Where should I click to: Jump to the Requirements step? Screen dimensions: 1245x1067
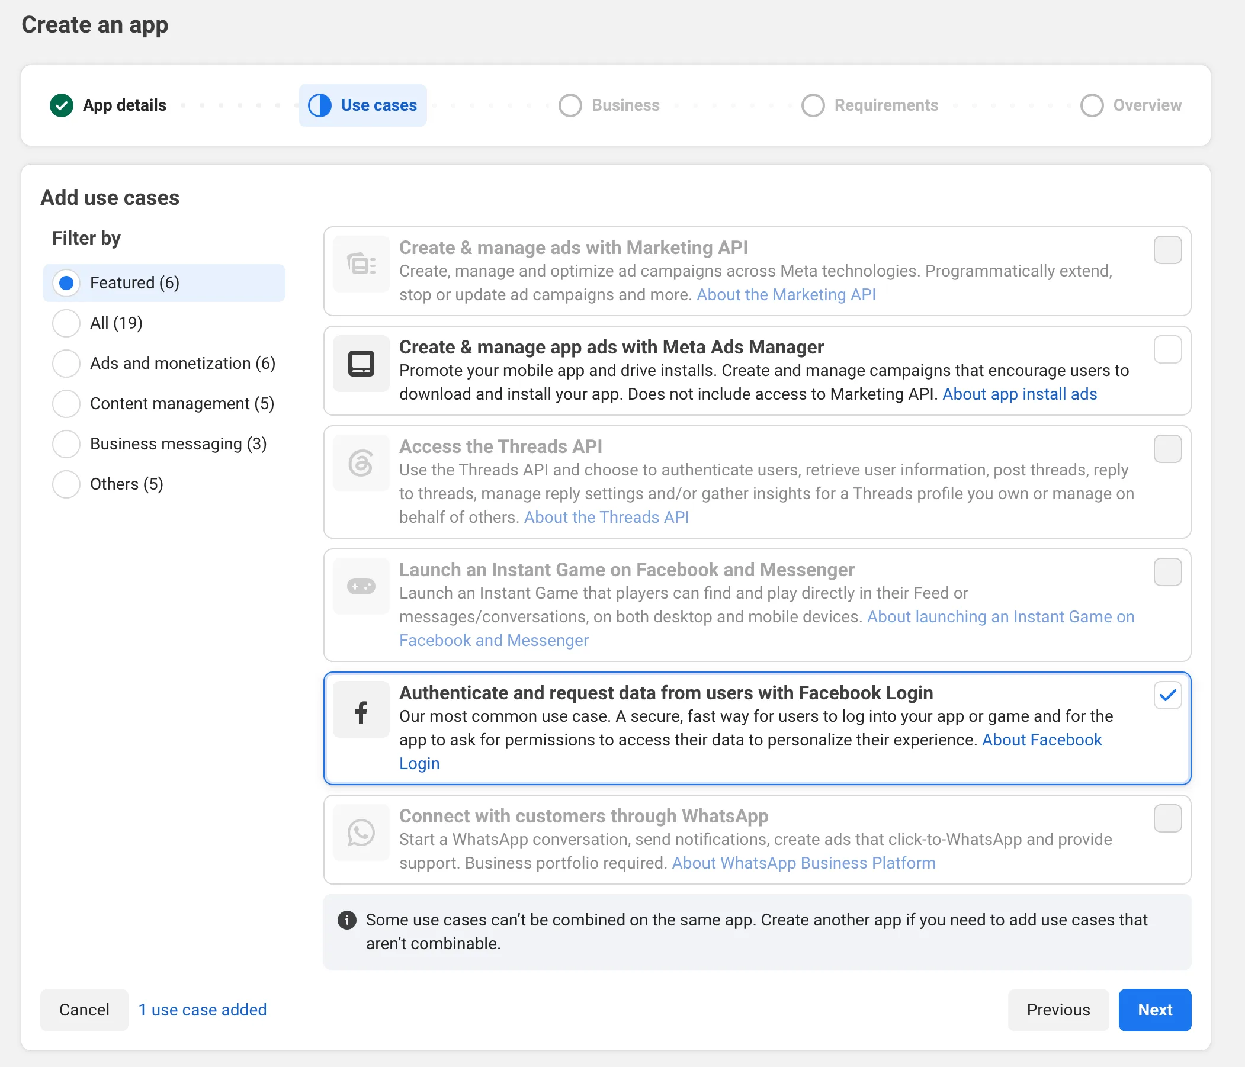(870, 105)
